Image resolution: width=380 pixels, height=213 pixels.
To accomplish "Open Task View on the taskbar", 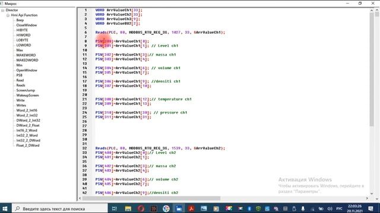I will point(115,208).
